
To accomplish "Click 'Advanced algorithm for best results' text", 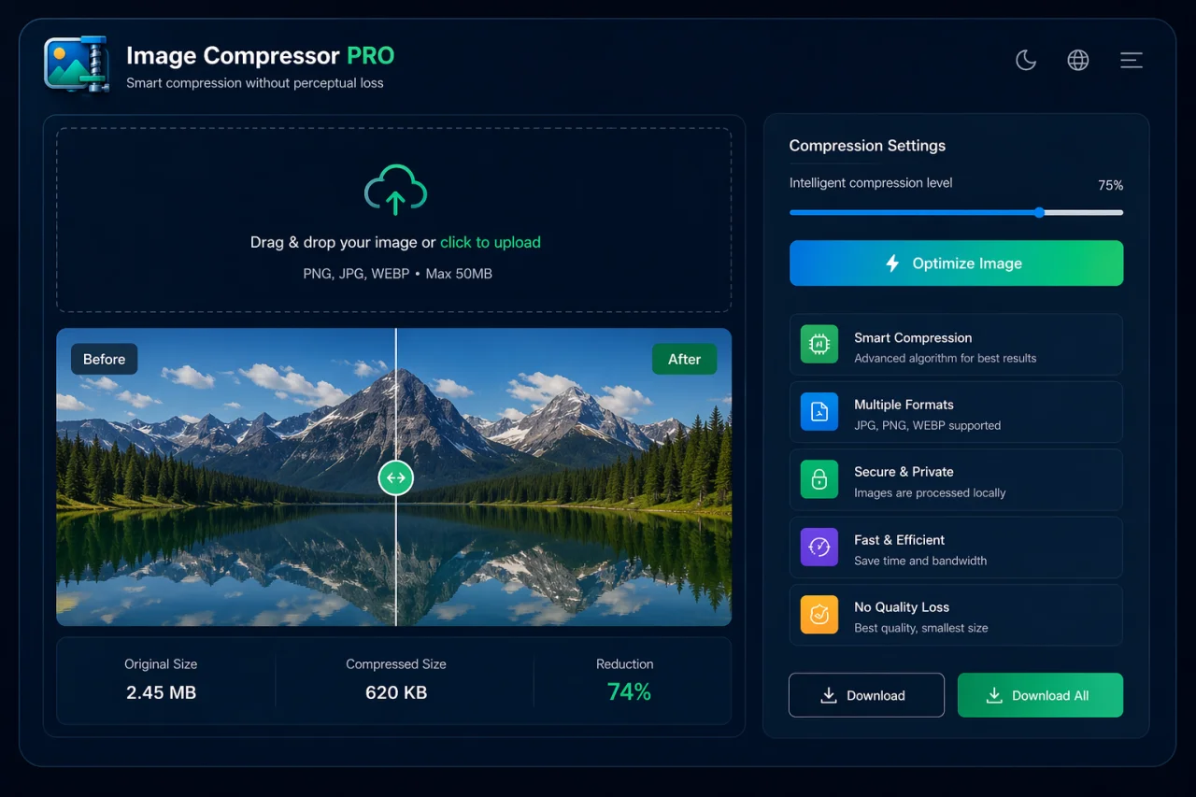I will 945,358.
